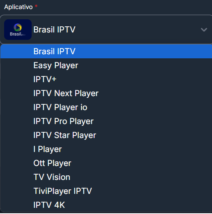Choose Ott Player from the list
The height and width of the screenshot is (214, 212).
(106, 163)
